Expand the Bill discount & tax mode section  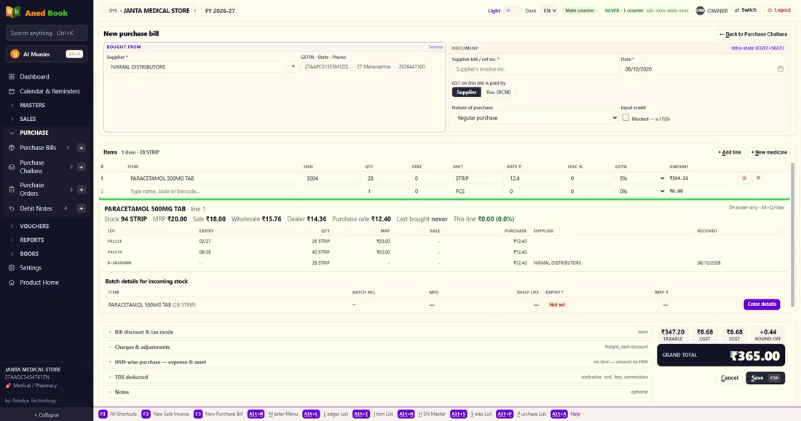pyautogui.click(x=378, y=332)
